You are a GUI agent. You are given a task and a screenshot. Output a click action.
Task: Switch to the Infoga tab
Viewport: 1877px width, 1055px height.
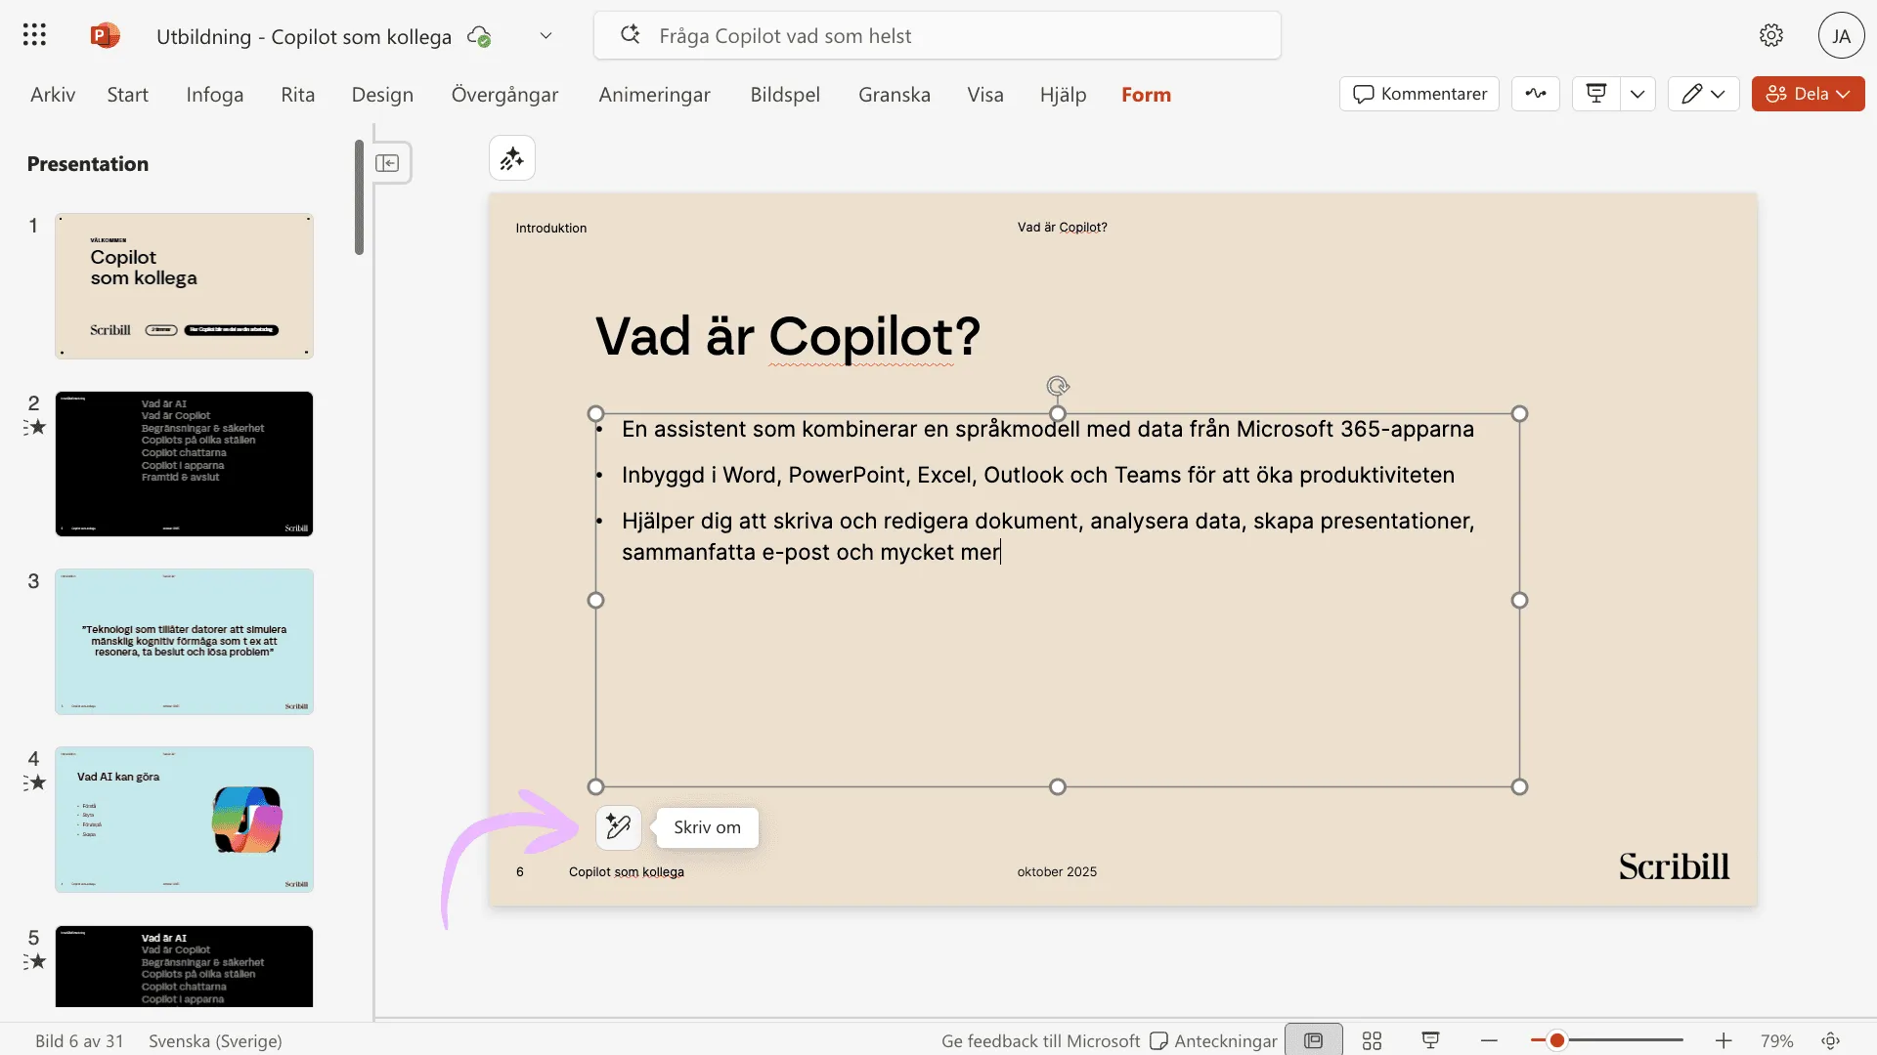[215, 95]
